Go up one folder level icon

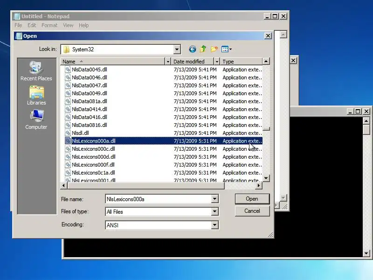pos(203,49)
